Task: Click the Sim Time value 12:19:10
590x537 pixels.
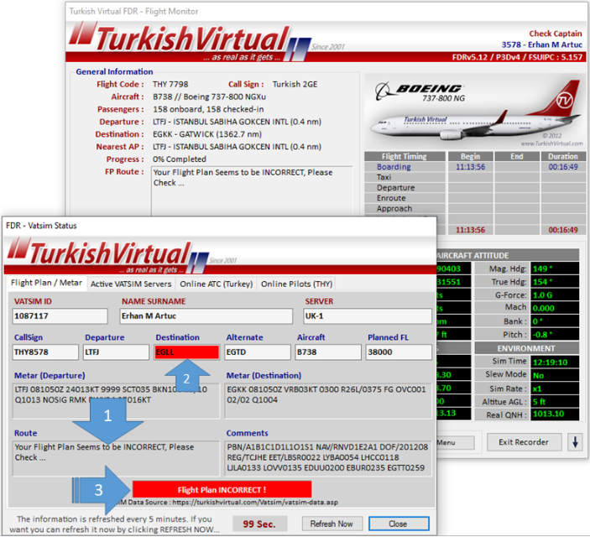Action: coord(555,362)
